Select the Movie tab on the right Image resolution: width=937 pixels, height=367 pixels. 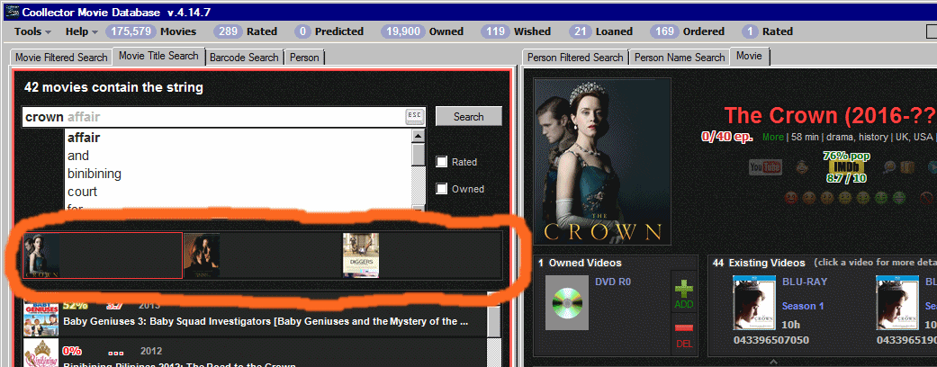[749, 56]
